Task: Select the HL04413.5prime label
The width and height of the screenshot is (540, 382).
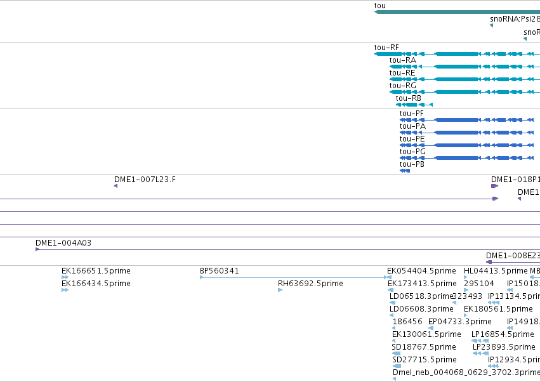Action: (496, 271)
